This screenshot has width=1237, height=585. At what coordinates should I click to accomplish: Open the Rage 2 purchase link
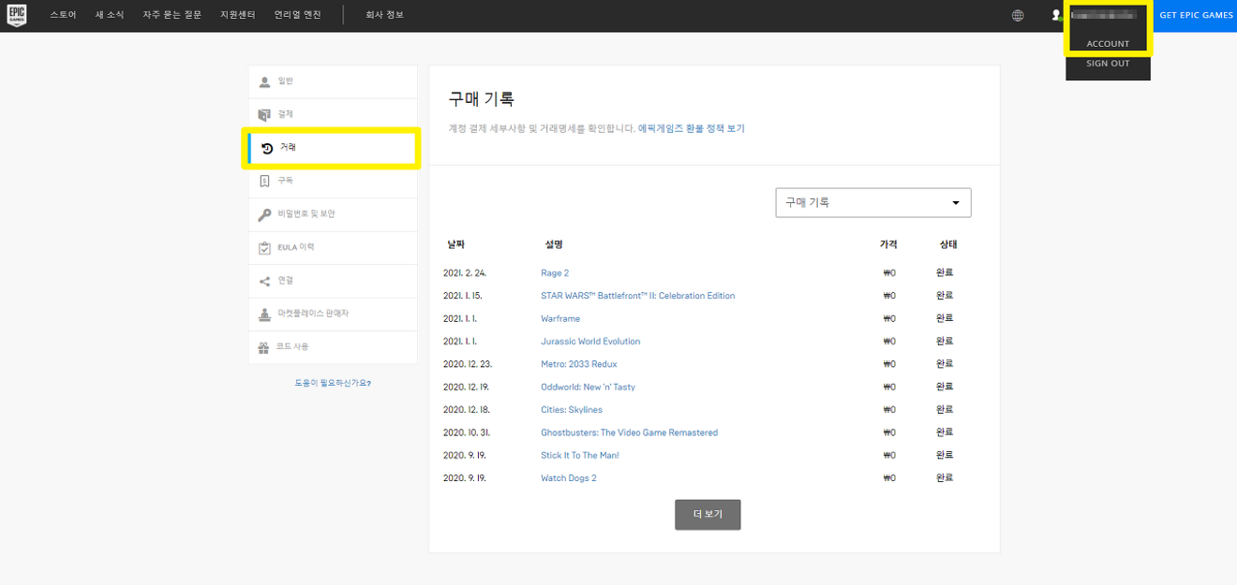tap(555, 273)
